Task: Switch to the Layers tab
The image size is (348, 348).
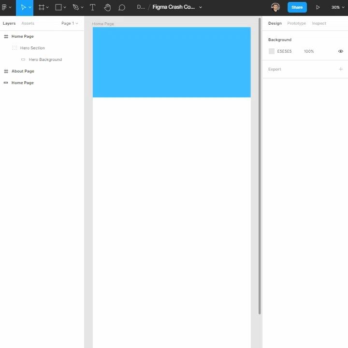Action: pos(9,23)
